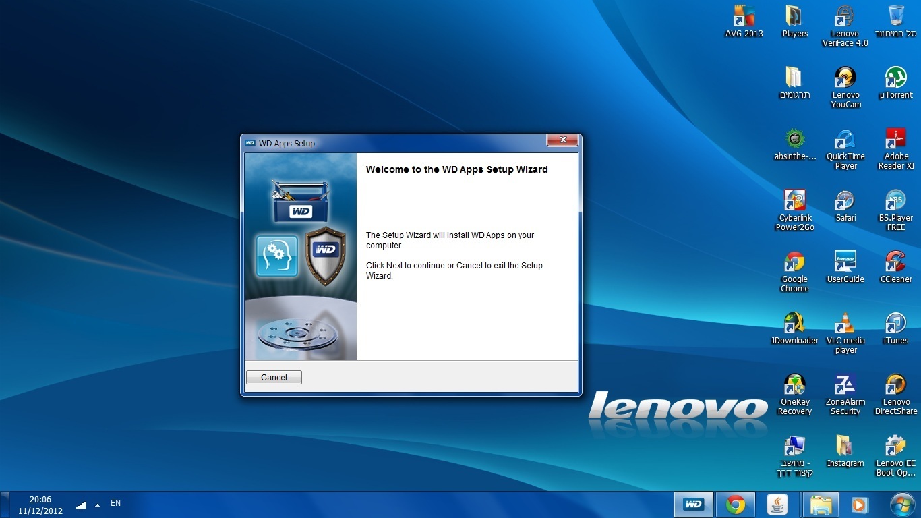Select the absinthe desktop icon
Image resolution: width=921 pixels, height=518 pixels.
[795, 144]
